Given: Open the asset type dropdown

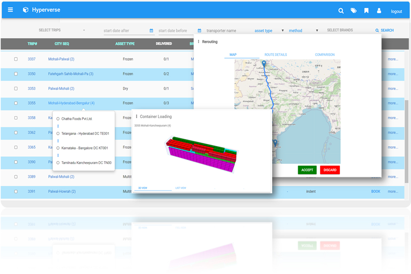Looking at the screenshot, I should [x=269, y=31].
